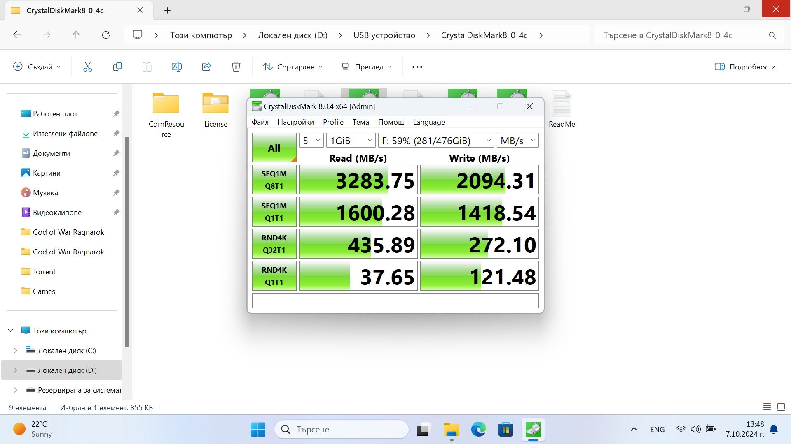Open the Language menu

coord(429,122)
